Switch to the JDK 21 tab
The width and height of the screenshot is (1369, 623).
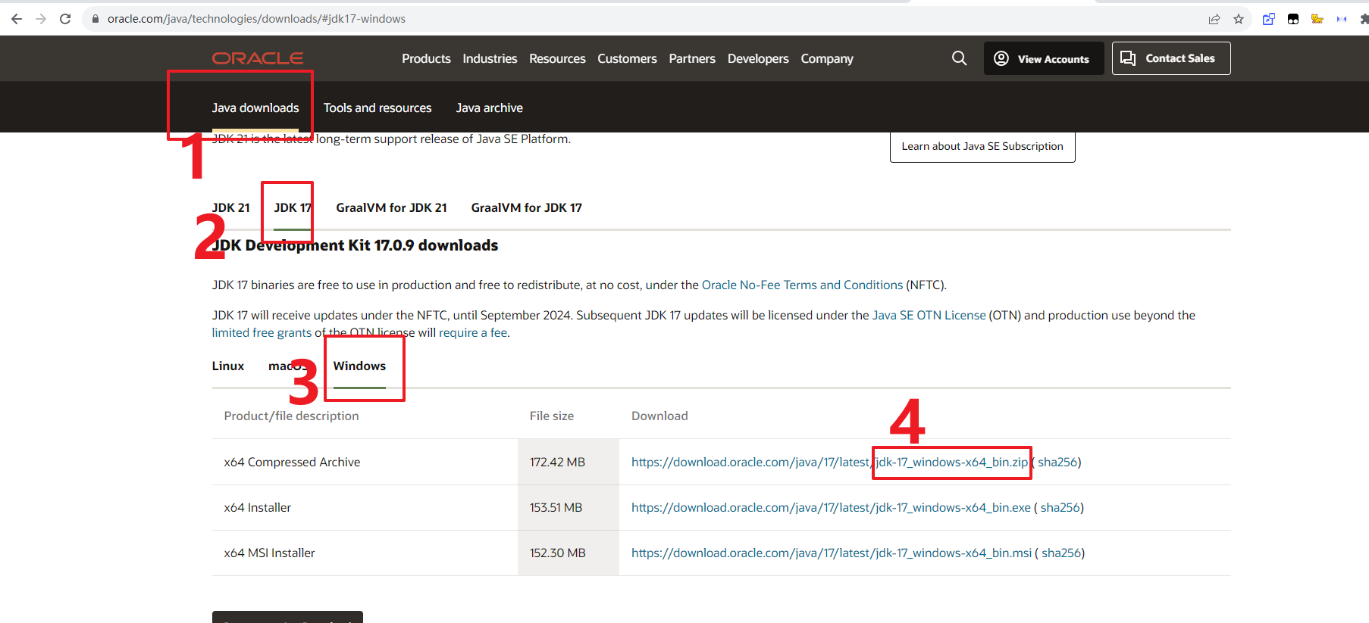click(230, 207)
